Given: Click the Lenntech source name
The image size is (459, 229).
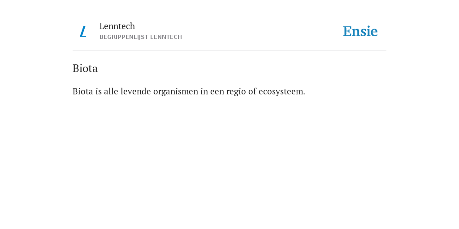Looking at the screenshot, I should pyautogui.click(x=117, y=26).
